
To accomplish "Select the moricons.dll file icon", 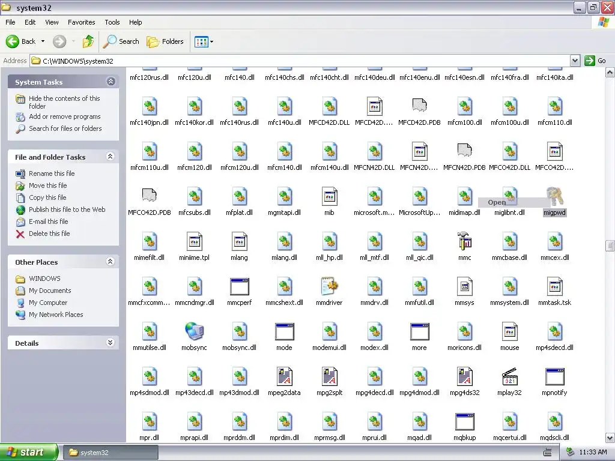I will (x=465, y=331).
